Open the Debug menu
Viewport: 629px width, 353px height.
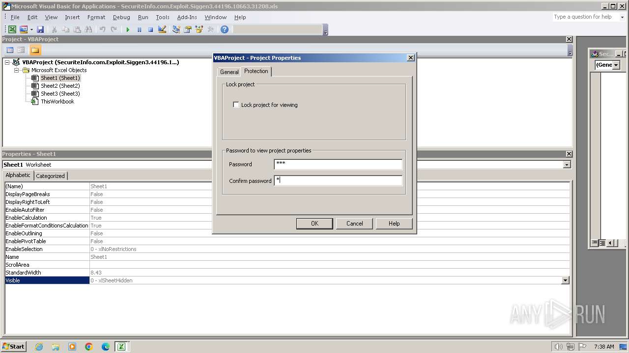(121, 17)
